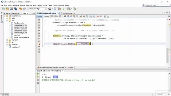This screenshot has height=96, width=171.
Task: Click the Uncomment code editor icon
Action: point(108,16)
